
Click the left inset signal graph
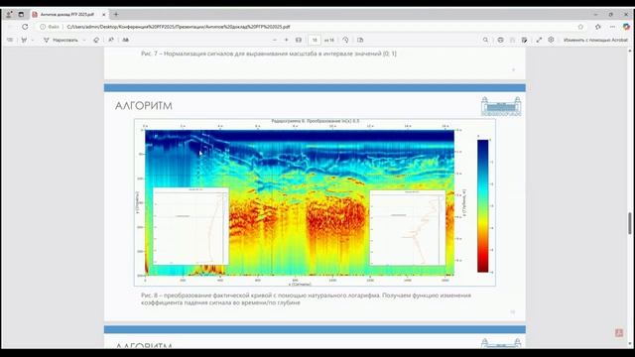click(190, 226)
